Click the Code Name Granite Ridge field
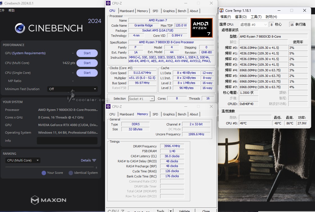 [x=143, y=25]
